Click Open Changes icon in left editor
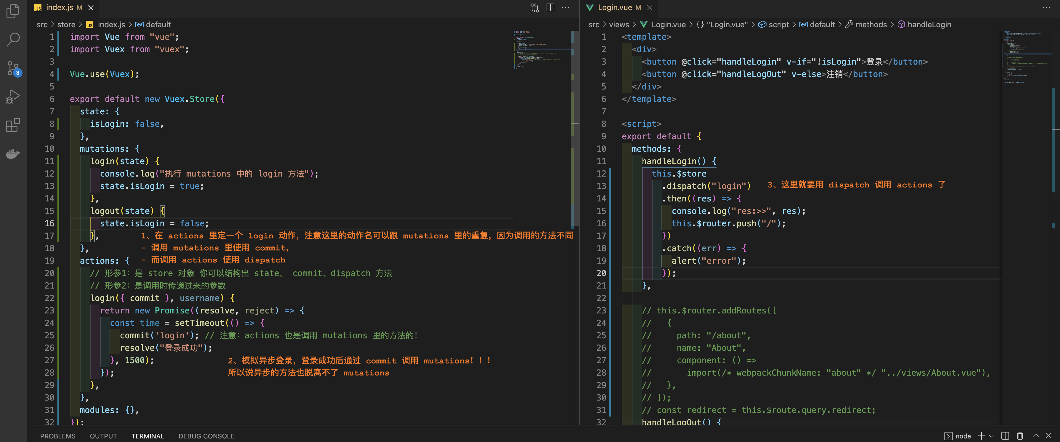The width and height of the screenshot is (1060, 442). [x=534, y=8]
